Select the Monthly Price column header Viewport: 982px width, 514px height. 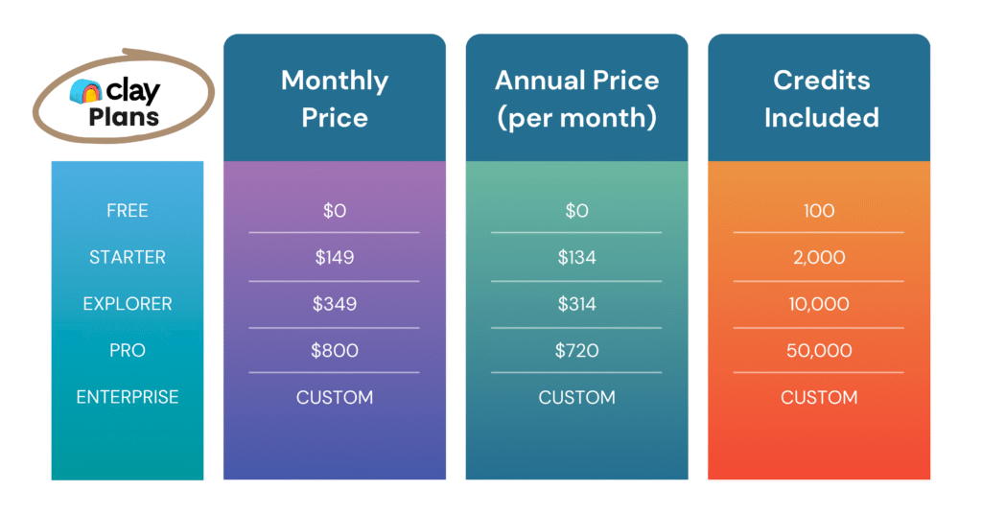pos(335,99)
